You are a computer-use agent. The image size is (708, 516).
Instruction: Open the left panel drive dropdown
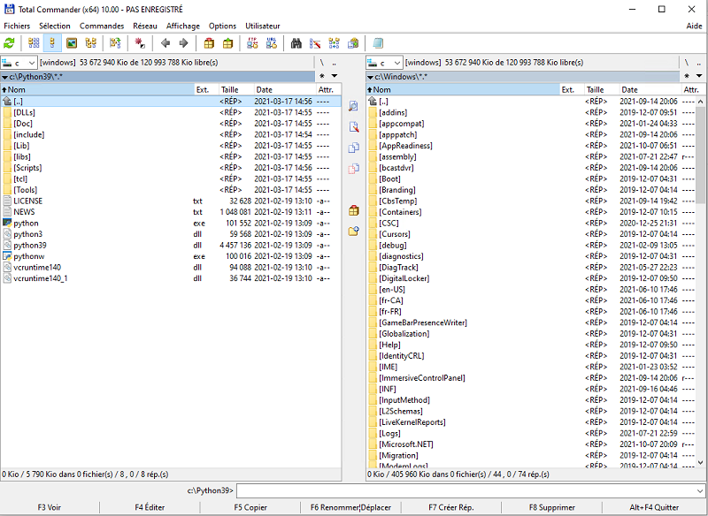point(19,63)
